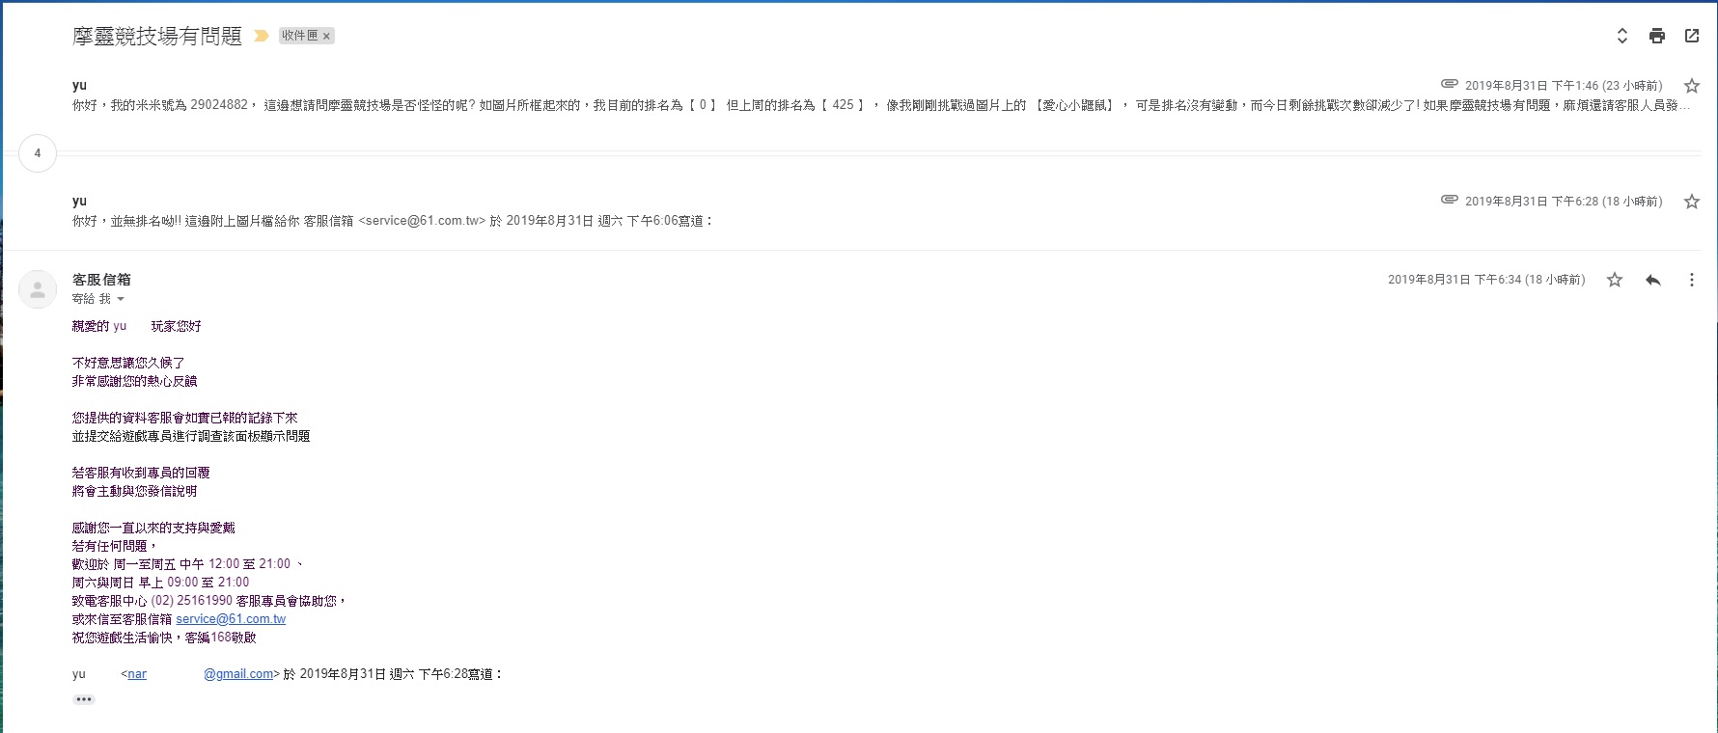Star the 客服信箱 message
The width and height of the screenshot is (1718, 733).
(1615, 280)
